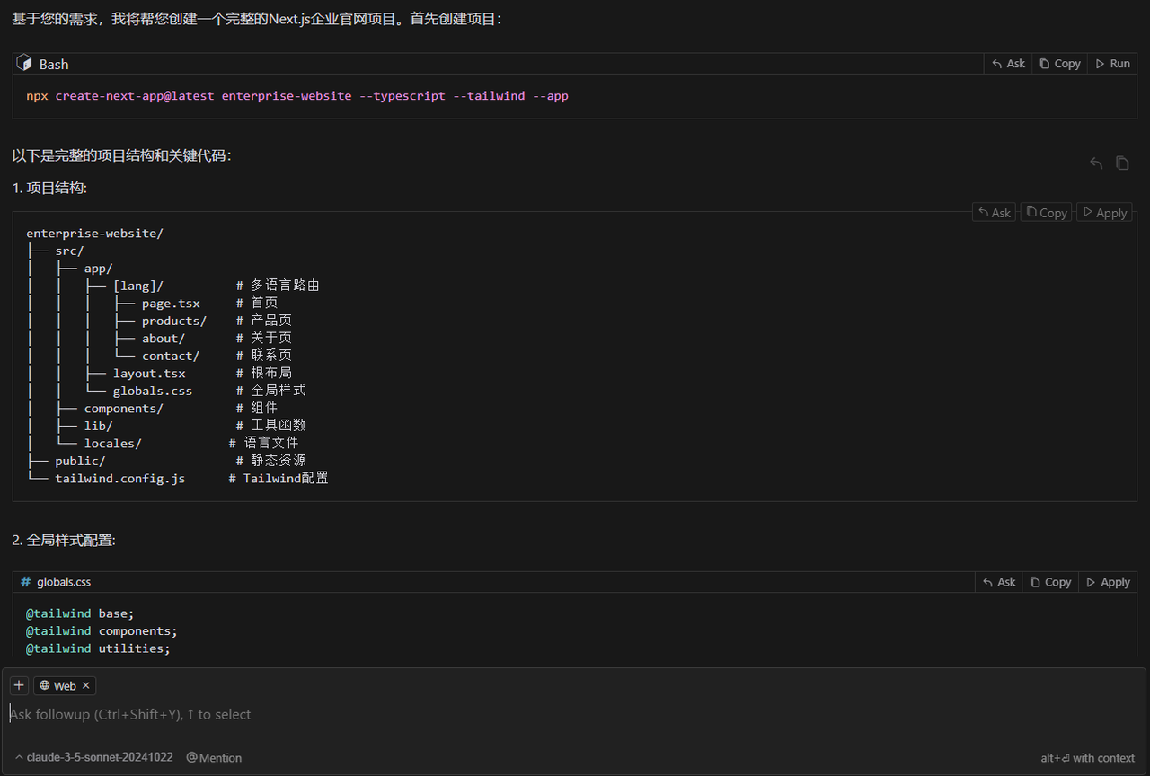Click the @Mention button
This screenshot has height=776, width=1150.
[214, 757]
